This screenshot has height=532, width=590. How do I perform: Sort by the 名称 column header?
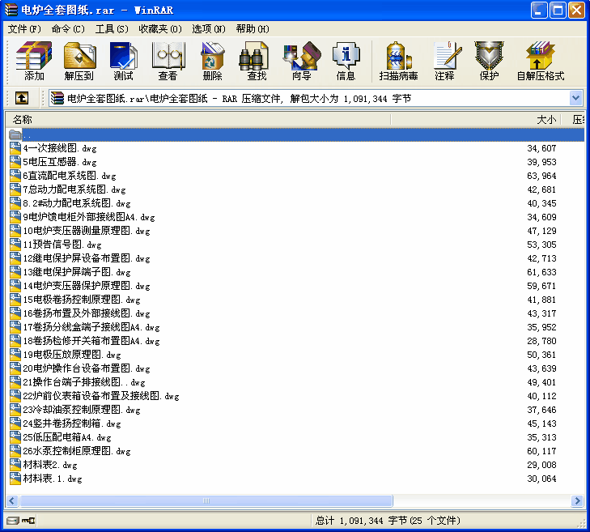[x=198, y=120]
